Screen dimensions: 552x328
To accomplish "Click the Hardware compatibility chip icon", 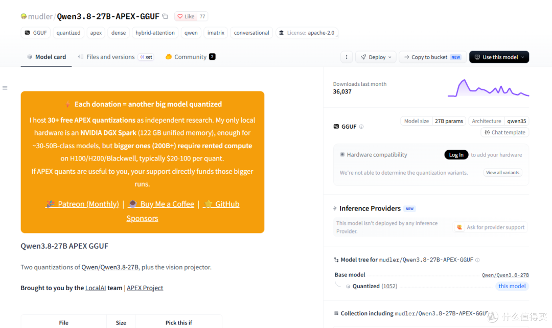I will (342, 154).
